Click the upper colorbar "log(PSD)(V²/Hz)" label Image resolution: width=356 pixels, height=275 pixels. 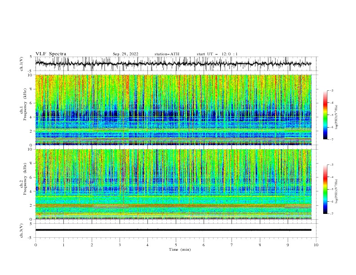click(x=337, y=117)
